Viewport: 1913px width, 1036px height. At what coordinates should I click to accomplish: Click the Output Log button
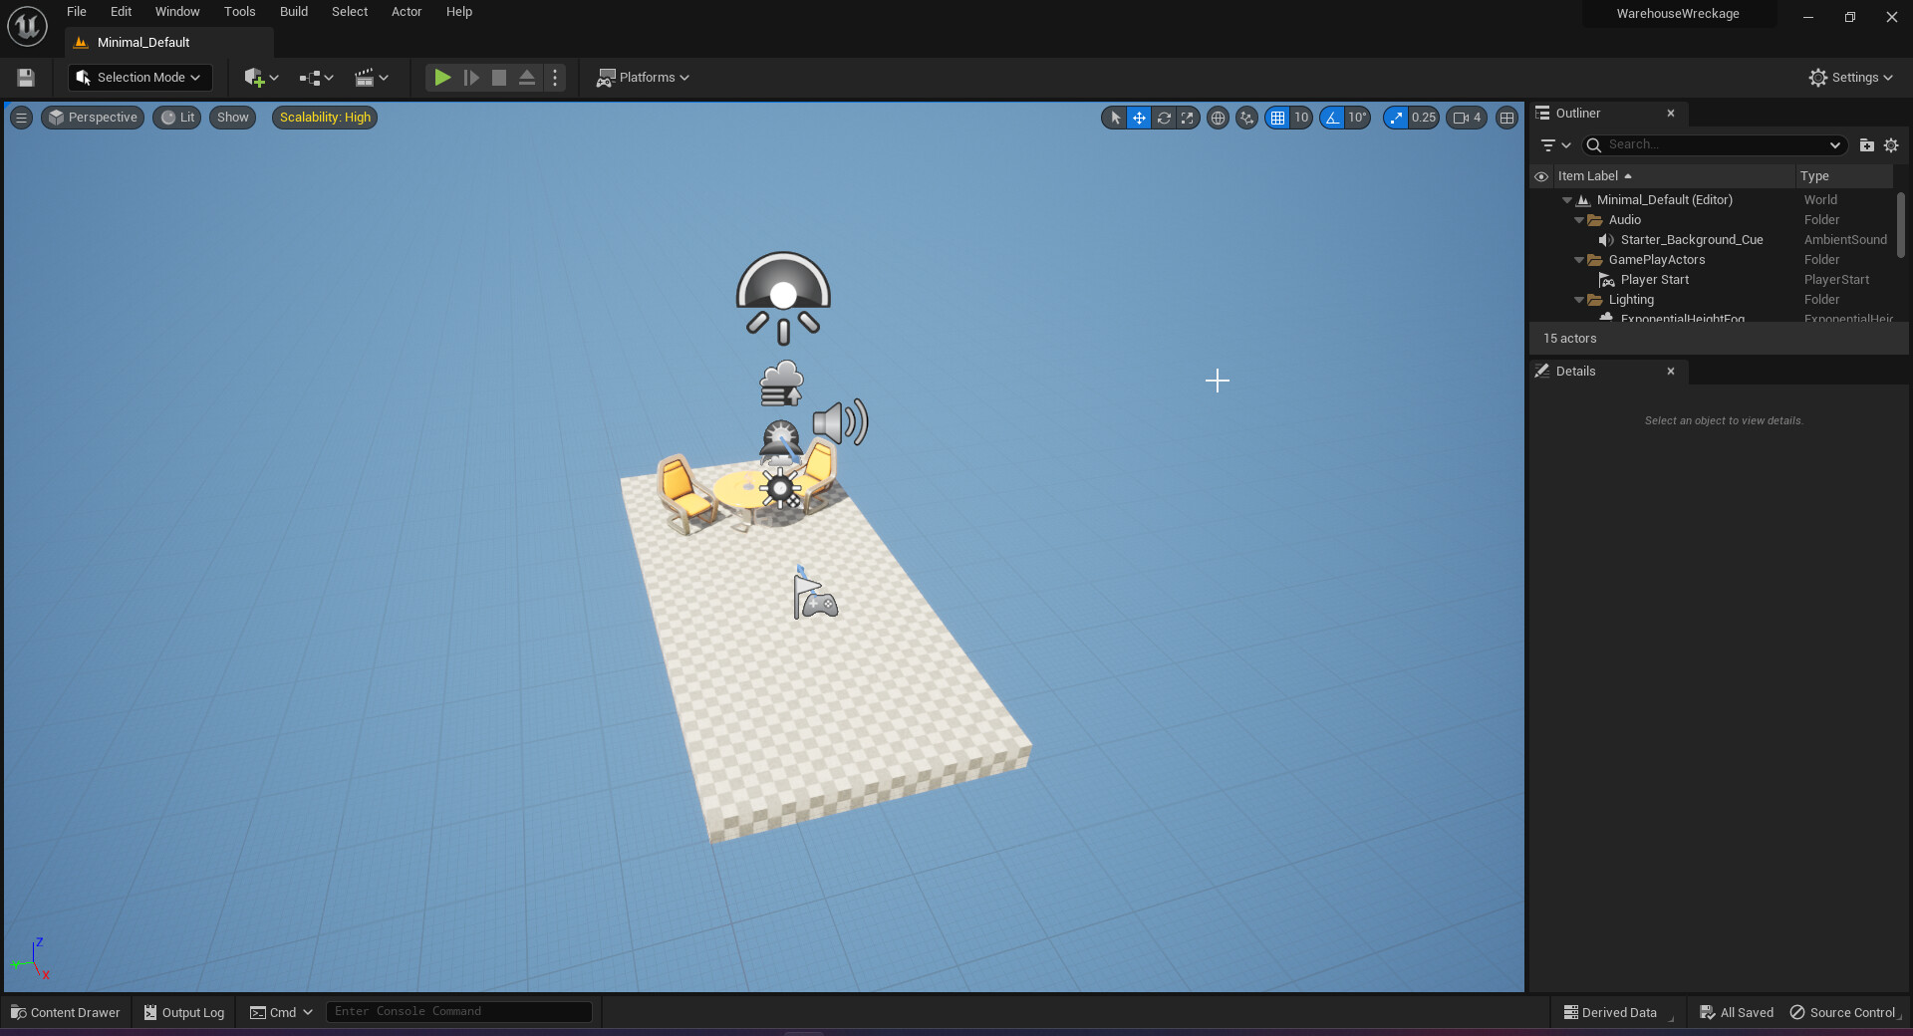(184, 1012)
